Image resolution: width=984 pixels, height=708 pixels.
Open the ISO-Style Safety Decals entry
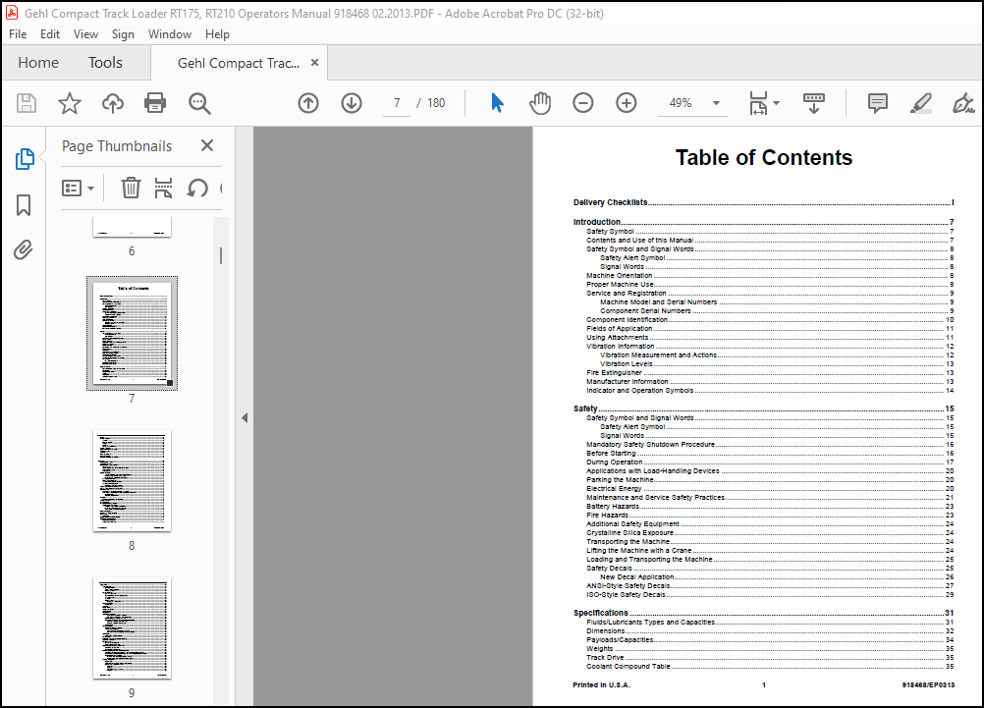770,594
